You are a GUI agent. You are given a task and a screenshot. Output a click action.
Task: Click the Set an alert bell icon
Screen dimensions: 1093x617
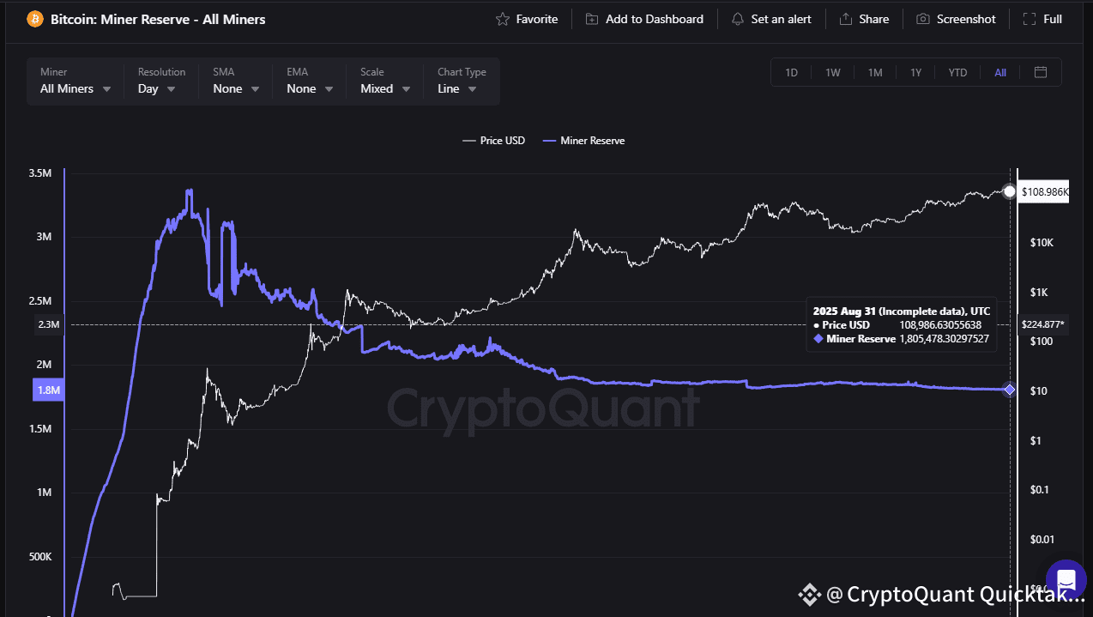coord(738,19)
